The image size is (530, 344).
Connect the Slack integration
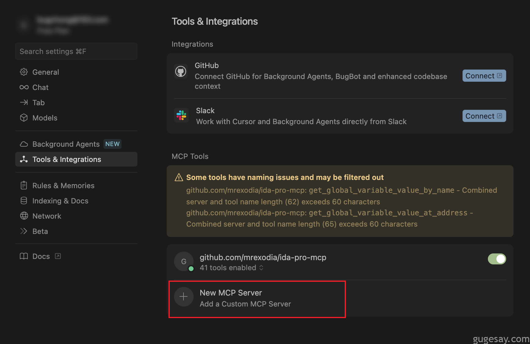[x=484, y=116]
